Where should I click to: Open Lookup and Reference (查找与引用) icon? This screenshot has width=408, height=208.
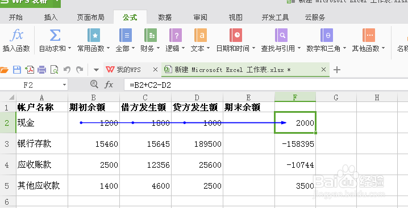pyautogui.click(x=281, y=35)
